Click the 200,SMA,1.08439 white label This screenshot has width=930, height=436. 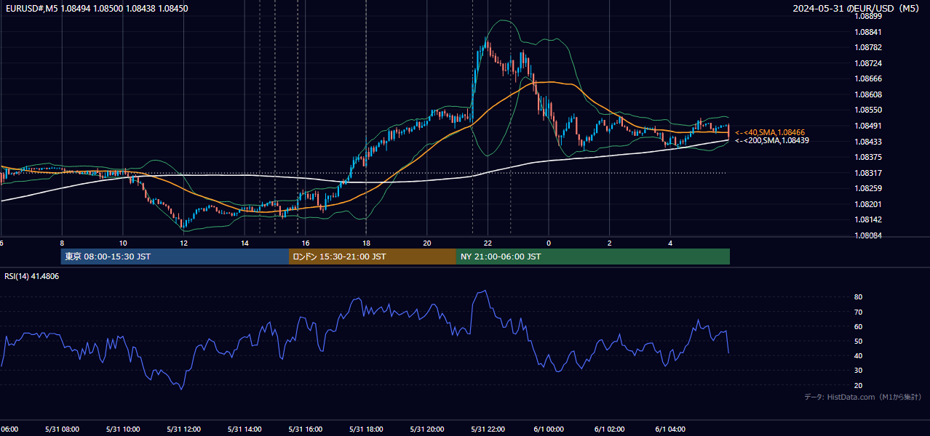point(772,140)
